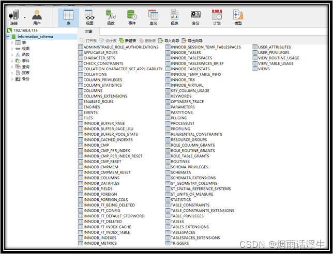Launch 导出向导 export wizard
The width and height of the screenshot is (333, 254).
tap(192, 41)
